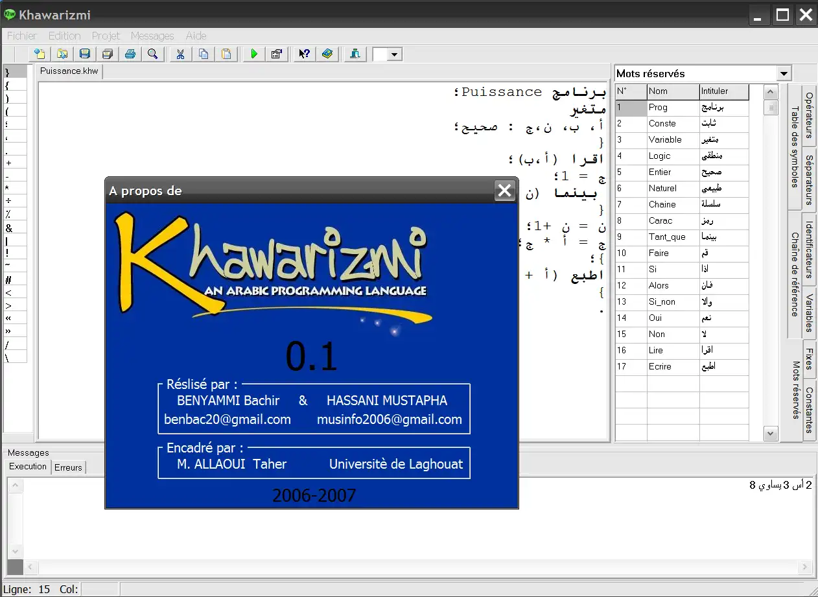Insert the exclamation ! symbol from list
Viewport: 818px width, 597px height.
coord(16,253)
